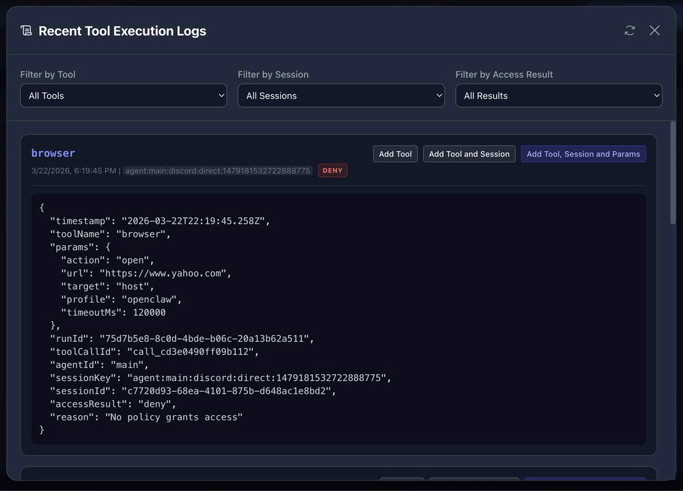Screen dimensions: 683x491
Task: Click the Filter by Access Result label
Action: click(504, 75)
